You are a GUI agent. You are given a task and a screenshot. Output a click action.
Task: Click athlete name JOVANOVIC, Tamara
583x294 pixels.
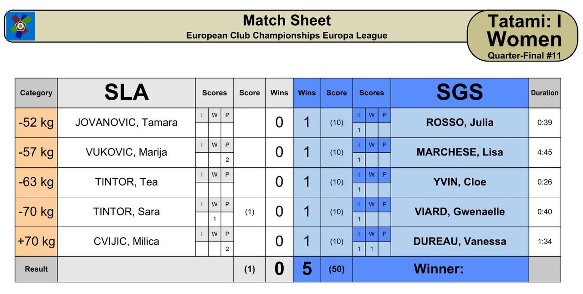click(x=127, y=123)
